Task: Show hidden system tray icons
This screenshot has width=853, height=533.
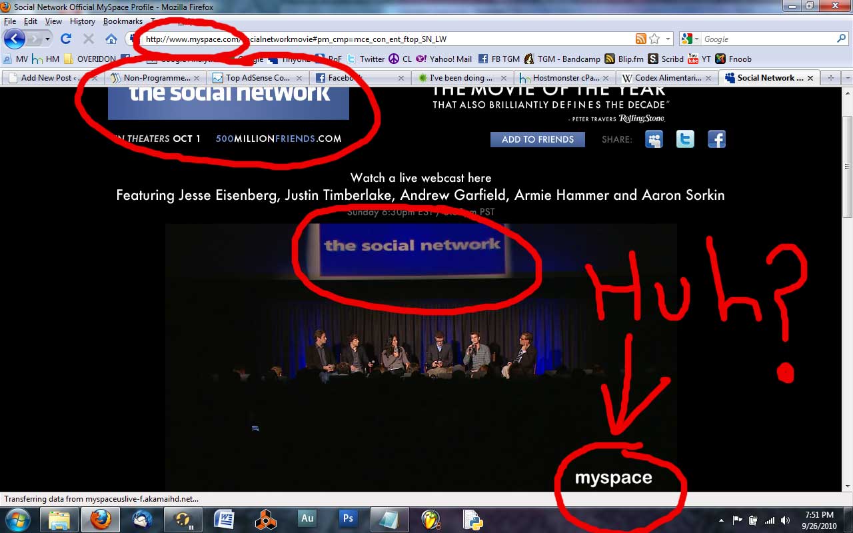Action: [x=721, y=520]
